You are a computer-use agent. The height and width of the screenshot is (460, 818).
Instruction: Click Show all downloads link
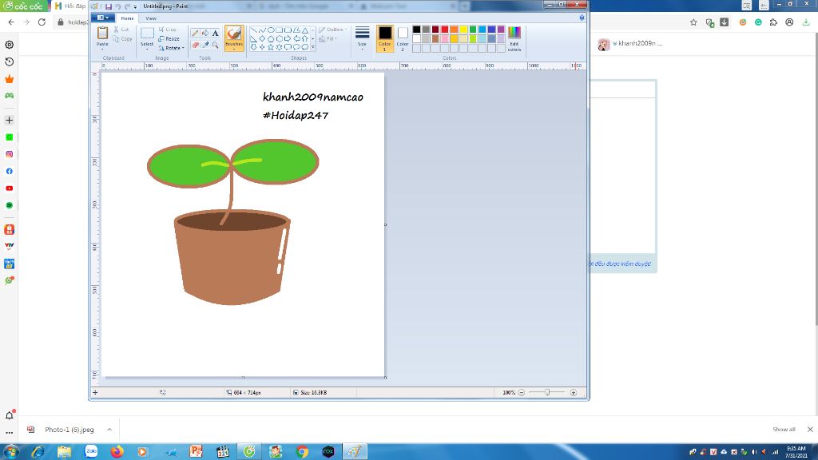coord(784,429)
